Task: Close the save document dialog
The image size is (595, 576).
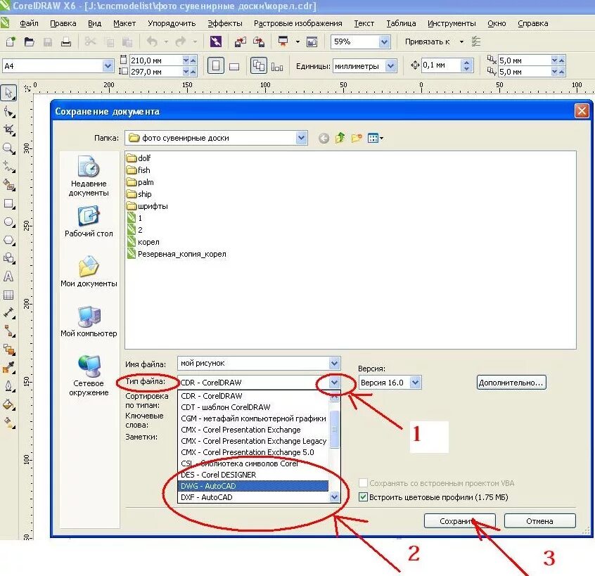Action: click(x=582, y=111)
